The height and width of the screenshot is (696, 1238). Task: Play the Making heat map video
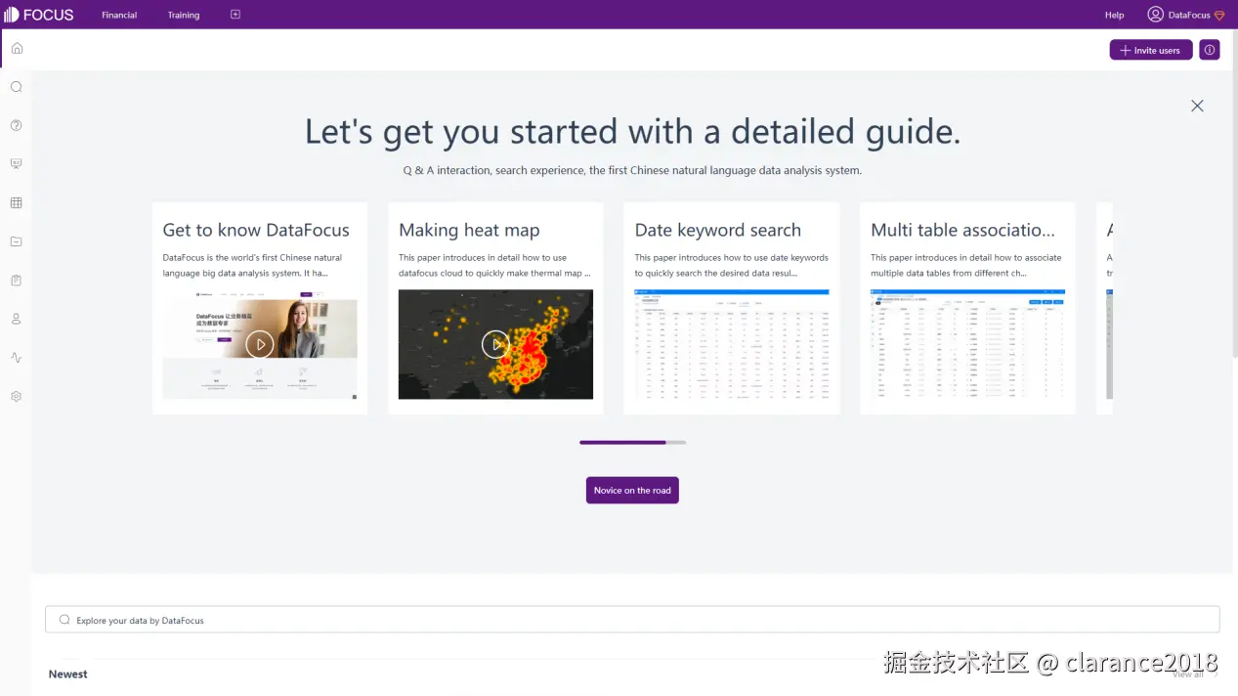point(495,344)
